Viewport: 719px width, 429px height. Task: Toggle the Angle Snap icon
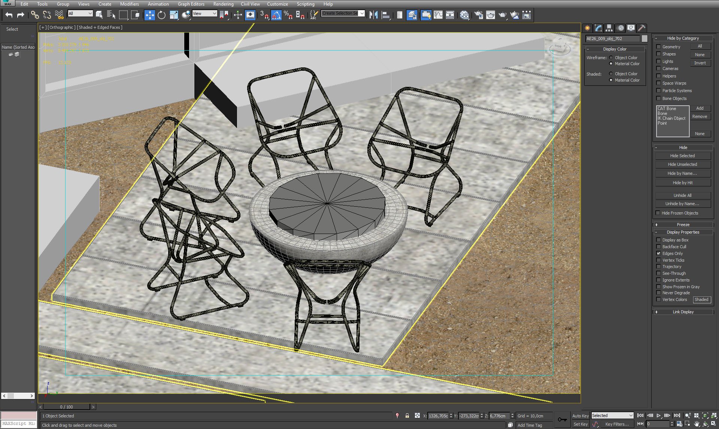pos(276,15)
